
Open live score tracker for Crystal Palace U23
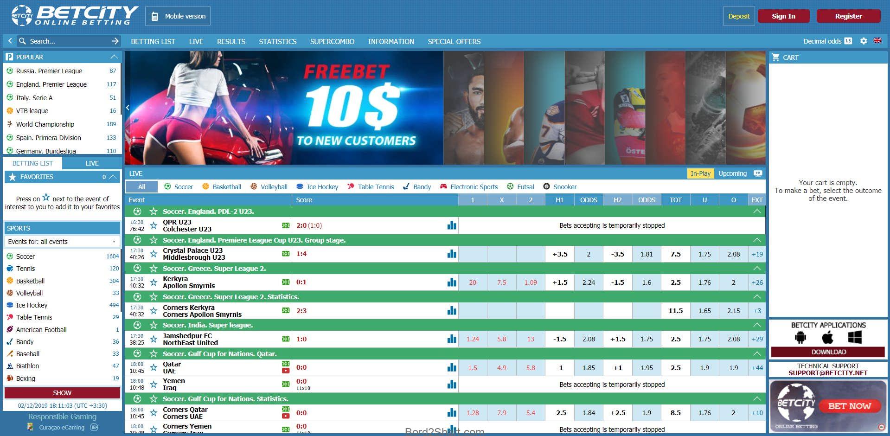coord(286,254)
